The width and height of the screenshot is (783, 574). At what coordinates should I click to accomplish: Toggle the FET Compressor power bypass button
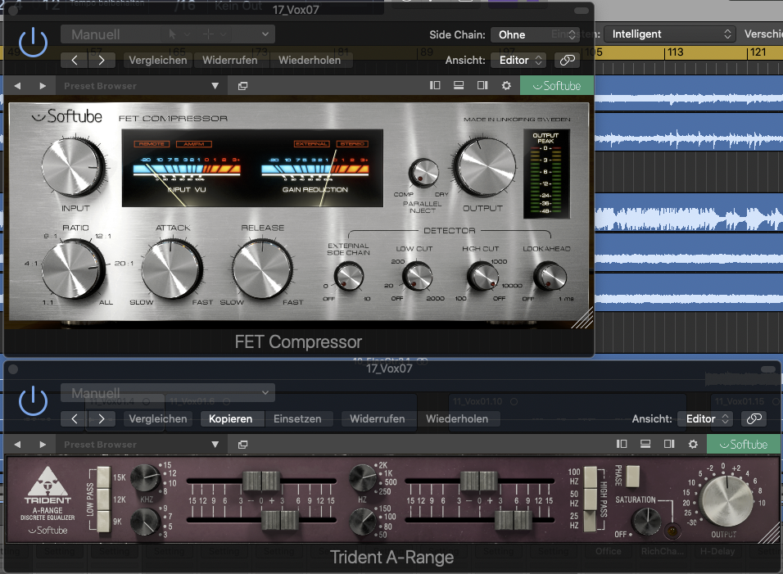coord(34,42)
